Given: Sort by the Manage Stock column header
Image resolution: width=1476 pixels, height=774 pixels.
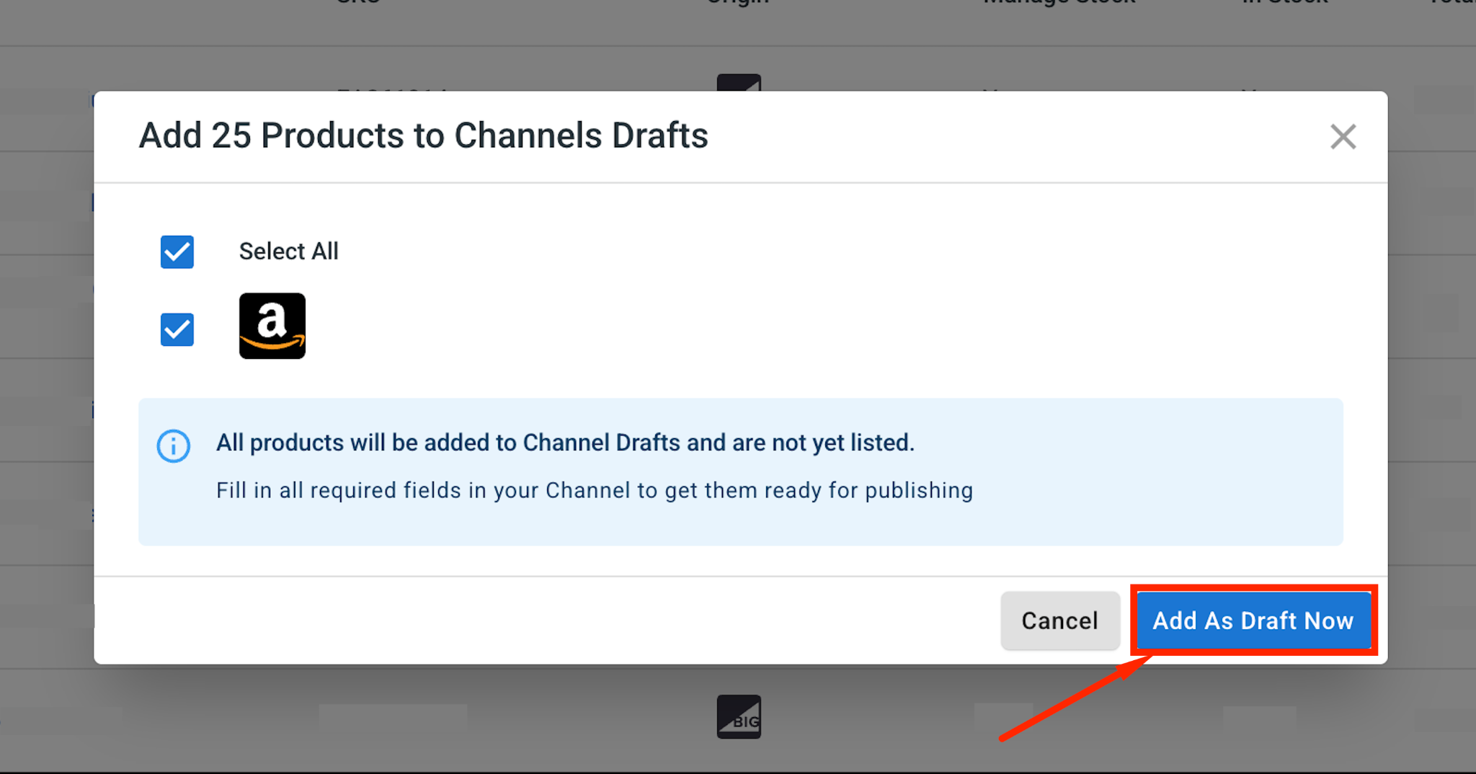Looking at the screenshot, I should point(1059,2).
